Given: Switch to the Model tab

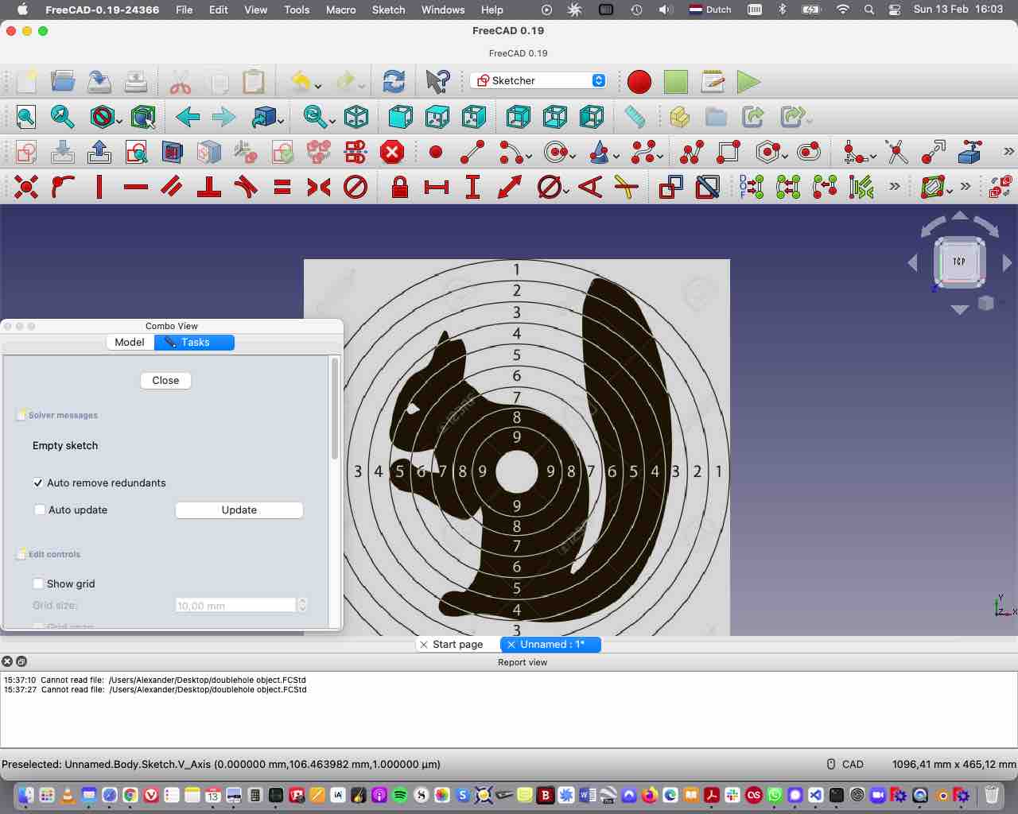Looking at the screenshot, I should coord(130,342).
